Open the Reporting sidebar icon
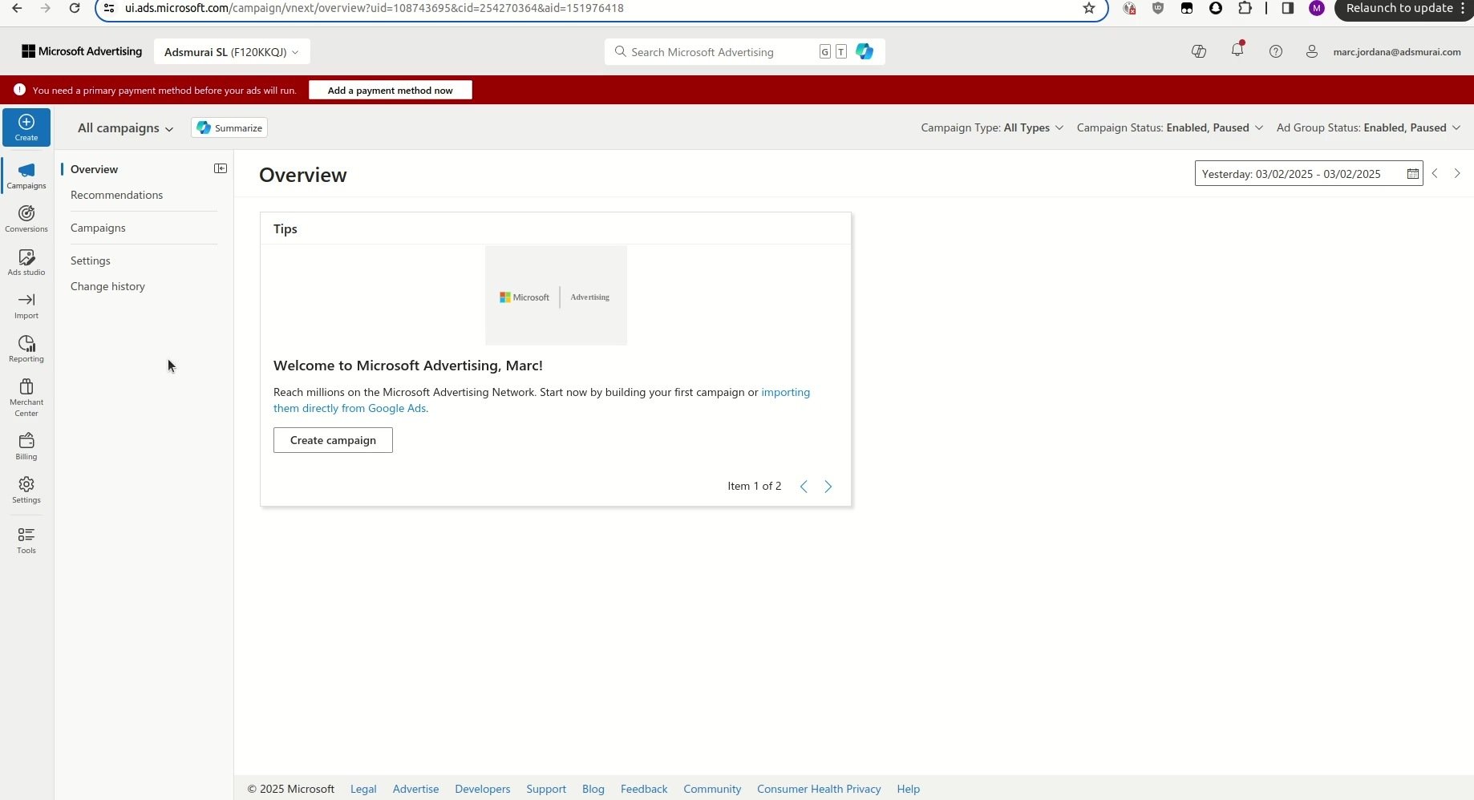 pyautogui.click(x=26, y=348)
